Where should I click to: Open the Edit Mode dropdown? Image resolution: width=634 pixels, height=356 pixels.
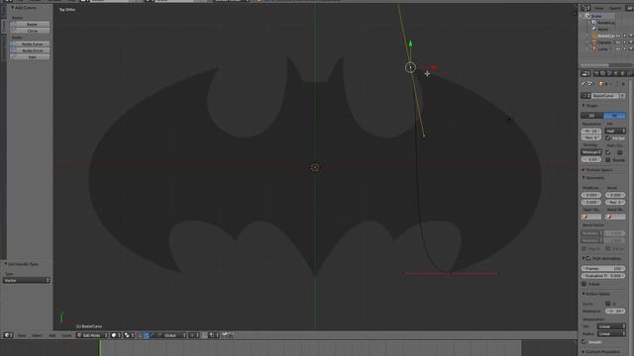coord(92,335)
